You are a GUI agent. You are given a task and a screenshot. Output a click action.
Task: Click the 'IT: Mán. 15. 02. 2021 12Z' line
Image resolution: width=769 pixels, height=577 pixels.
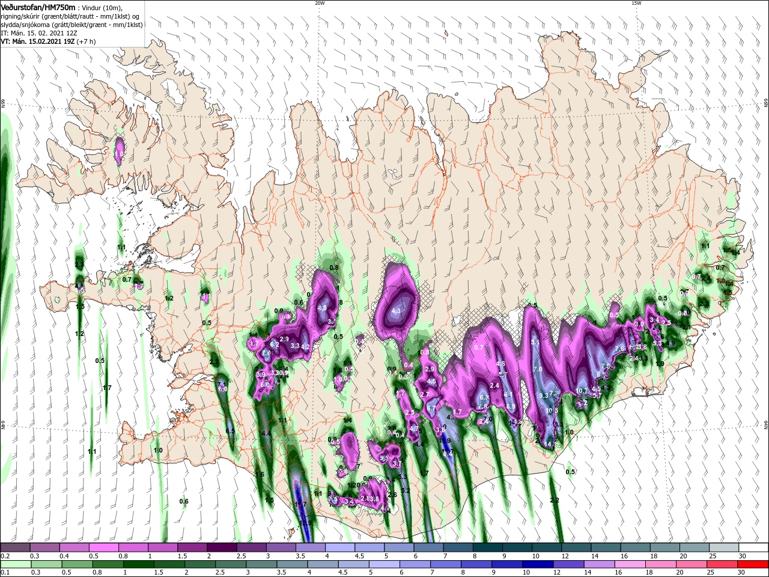click(40, 33)
